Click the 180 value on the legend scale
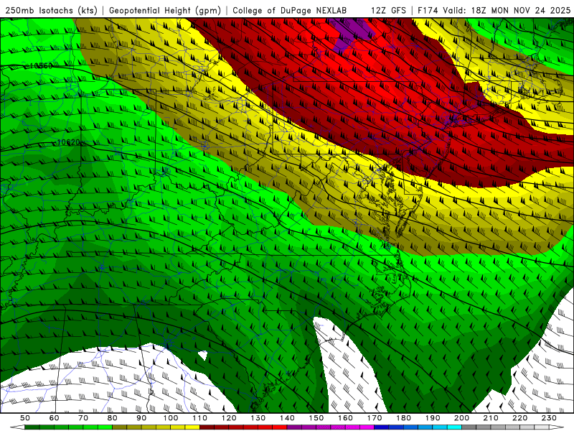 tap(403, 418)
